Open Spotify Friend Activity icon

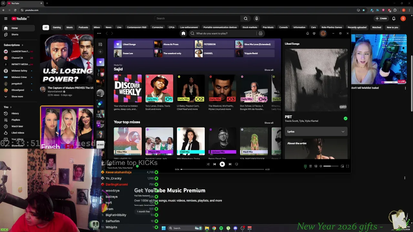tap(314, 34)
